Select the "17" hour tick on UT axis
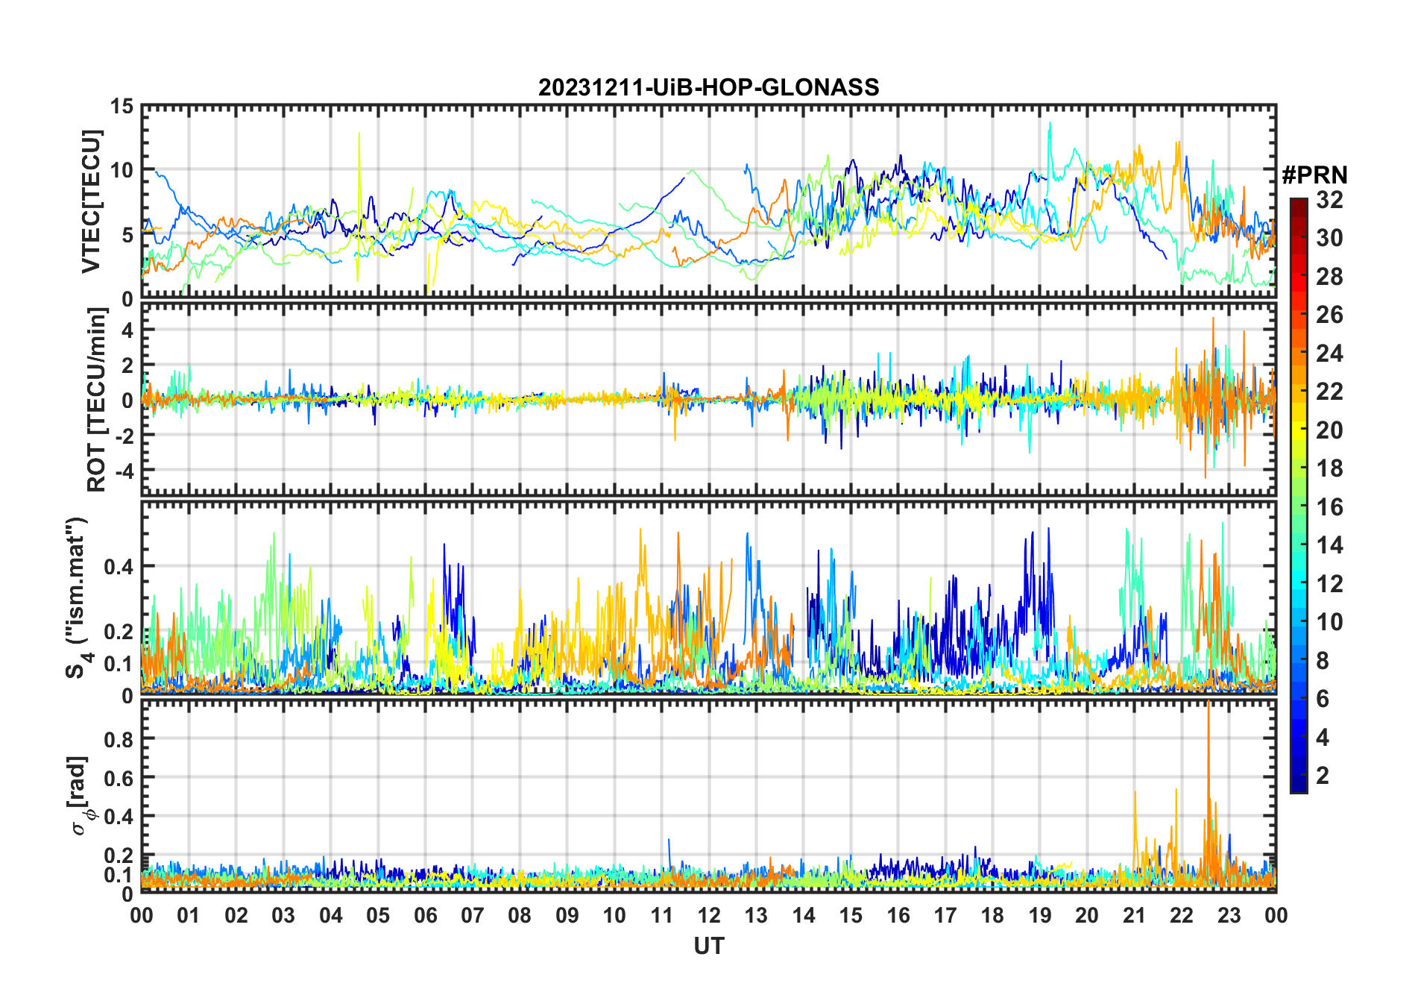The image size is (1418, 992). click(945, 915)
